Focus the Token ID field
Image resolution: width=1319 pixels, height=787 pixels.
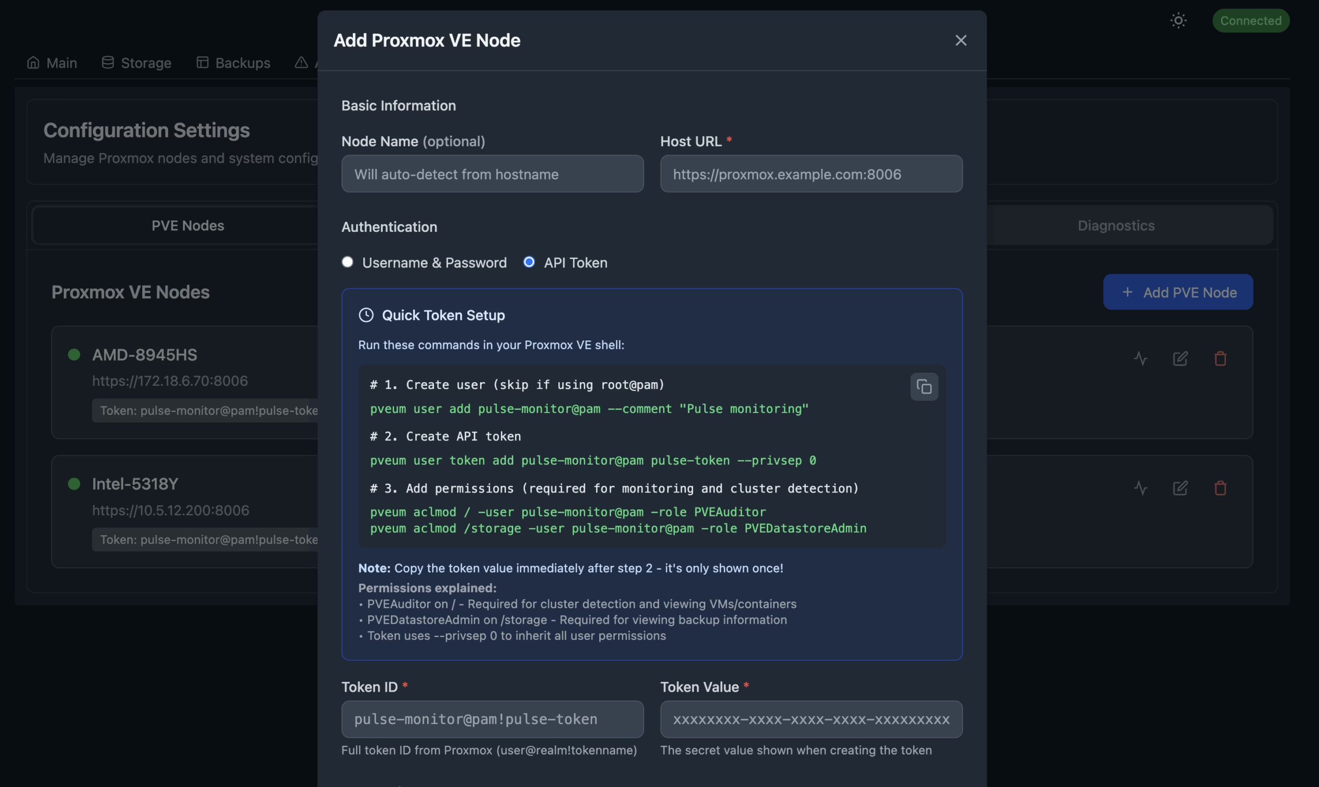[492, 719]
